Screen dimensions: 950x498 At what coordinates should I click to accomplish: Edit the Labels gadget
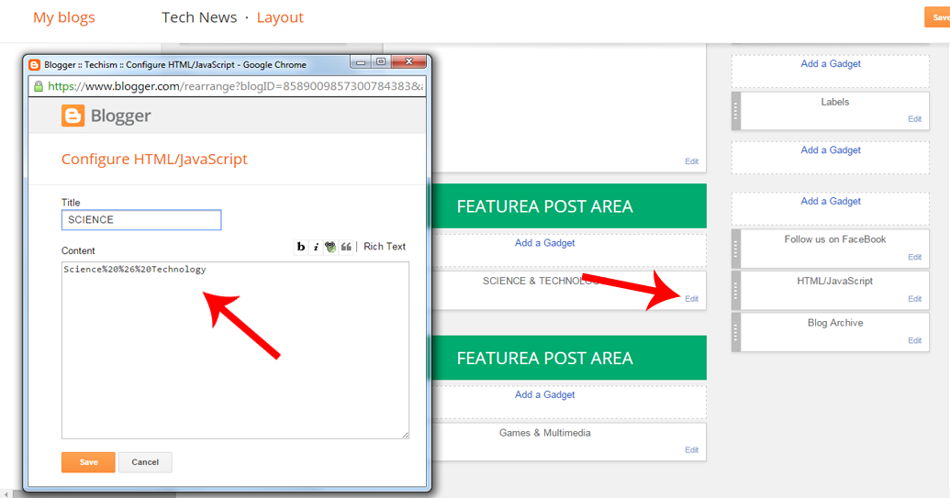pyautogui.click(x=914, y=119)
